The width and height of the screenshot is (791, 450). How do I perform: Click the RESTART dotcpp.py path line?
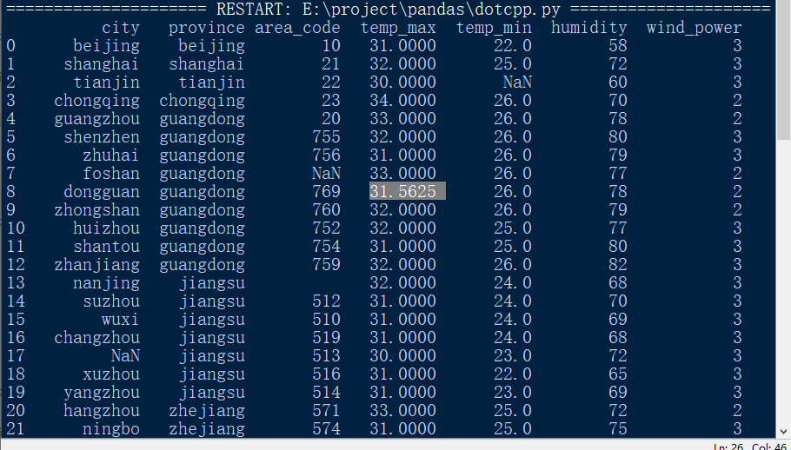(x=388, y=9)
